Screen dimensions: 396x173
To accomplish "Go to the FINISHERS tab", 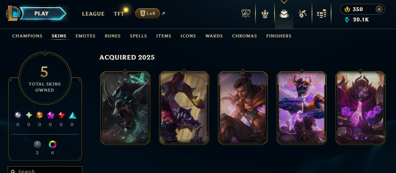I will (x=279, y=36).
